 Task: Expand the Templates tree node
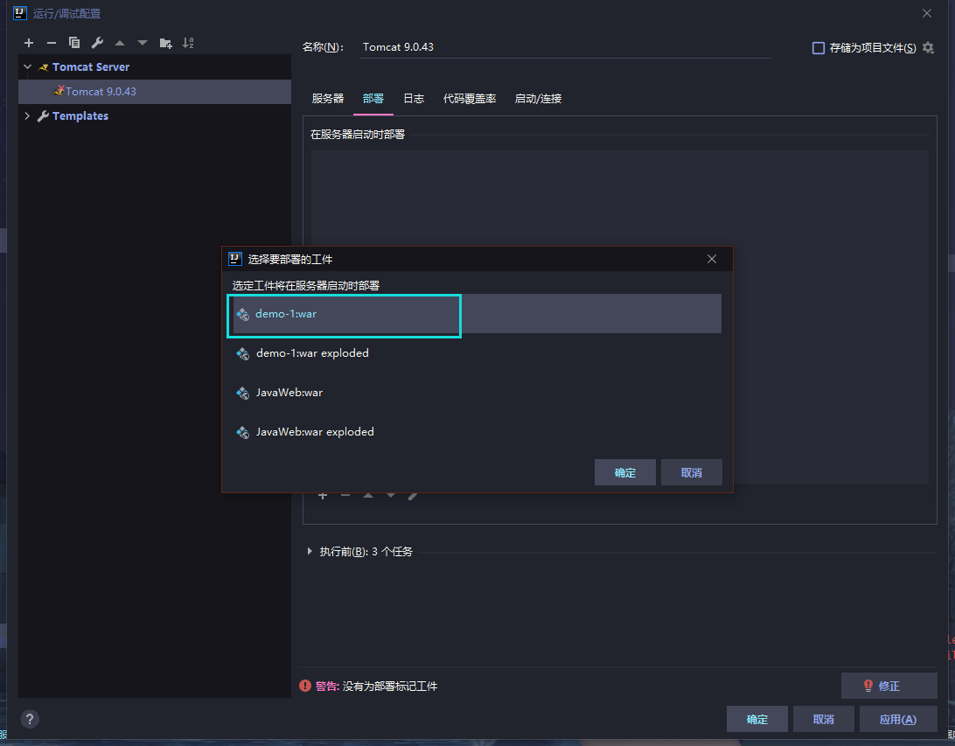tap(27, 115)
